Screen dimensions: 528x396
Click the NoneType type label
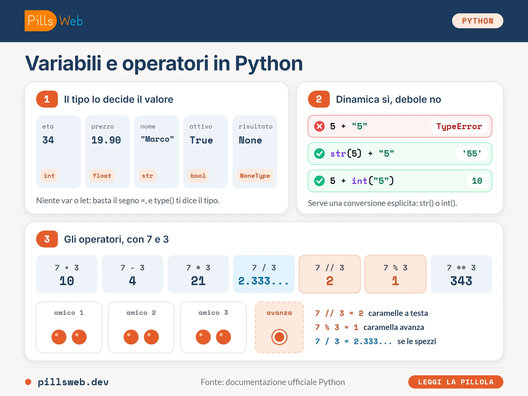255,176
